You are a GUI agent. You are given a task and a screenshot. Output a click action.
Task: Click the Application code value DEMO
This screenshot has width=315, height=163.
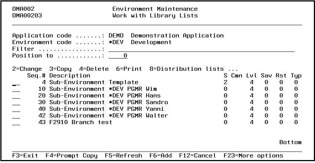coord(116,36)
